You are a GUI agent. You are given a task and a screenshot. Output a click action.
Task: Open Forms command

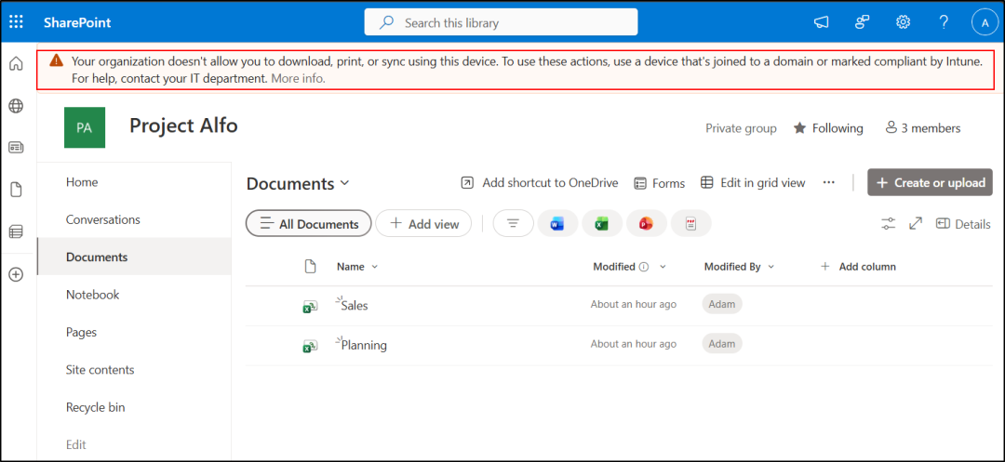[660, 183]
